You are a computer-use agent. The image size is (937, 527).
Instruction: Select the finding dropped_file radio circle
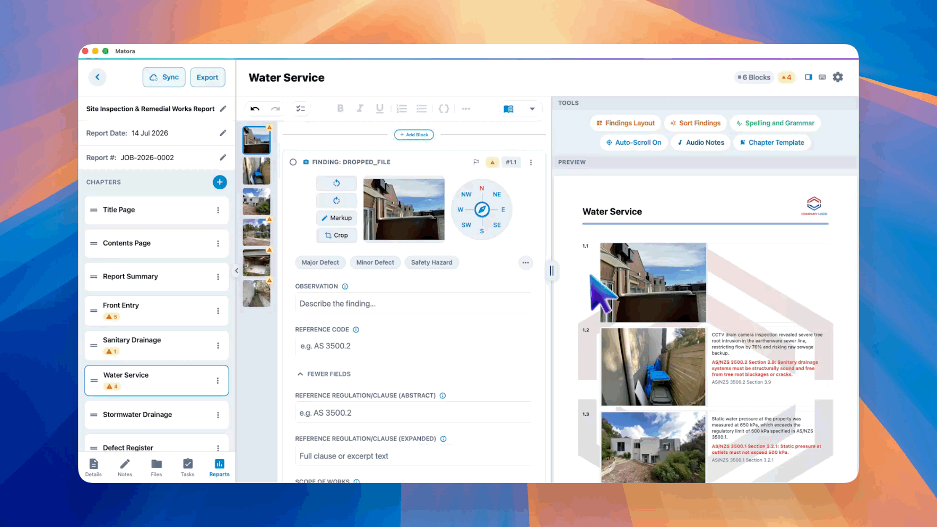293,162
